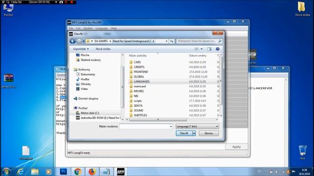Open the GLOBAL folder
The height and width of the screenshot is (176, 314).
tap(139, 77)
